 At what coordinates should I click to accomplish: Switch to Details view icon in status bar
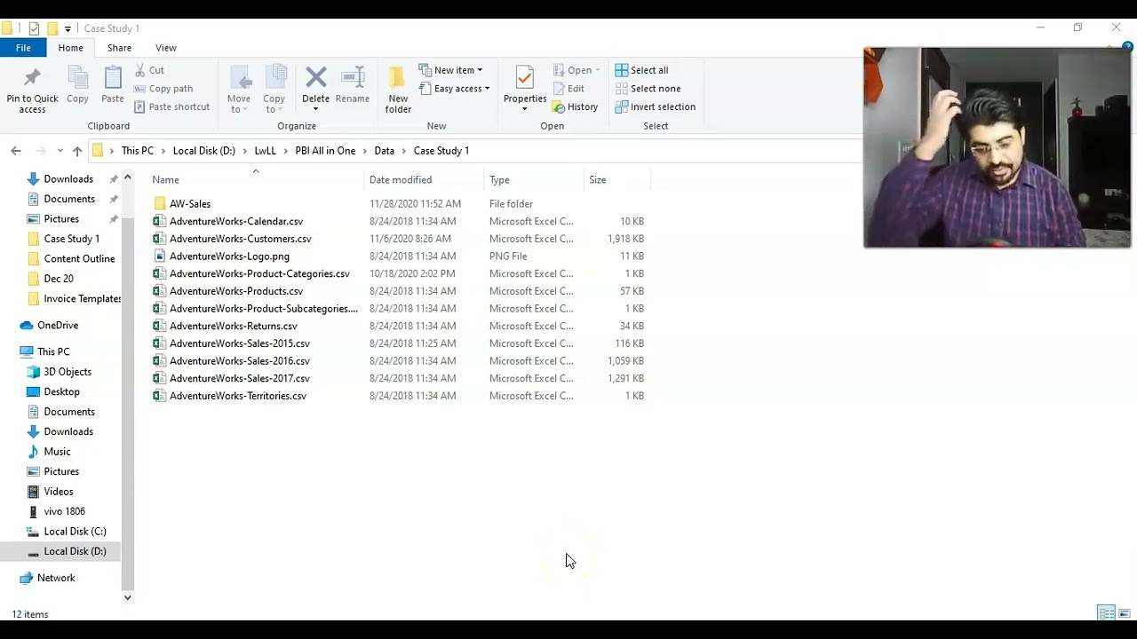(1107, 613)
